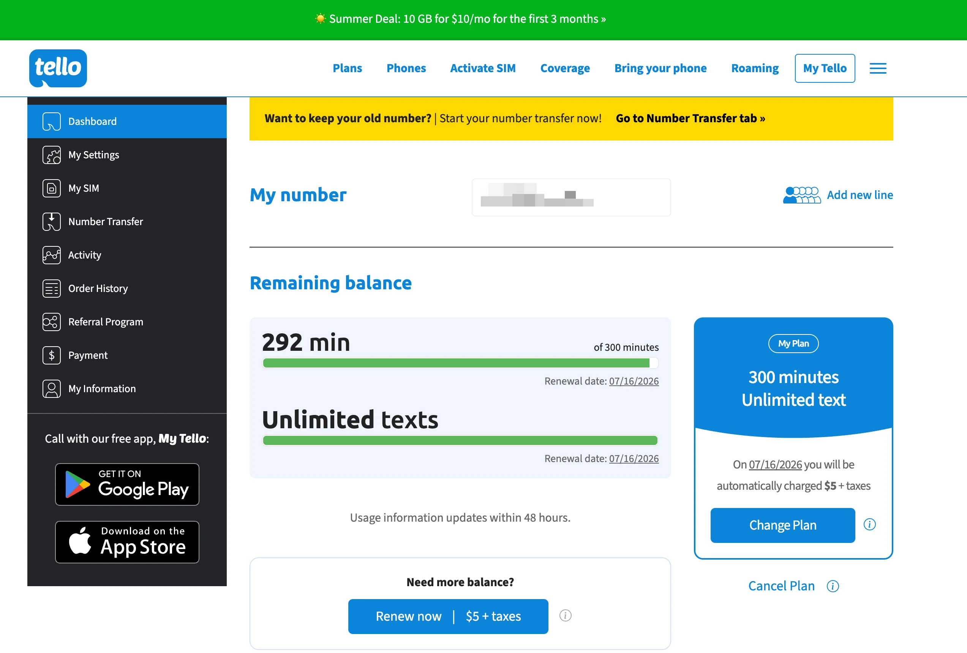Click the Referral Program share icon
This screenshot has height=653, width=967.
[x=52, y=322]
